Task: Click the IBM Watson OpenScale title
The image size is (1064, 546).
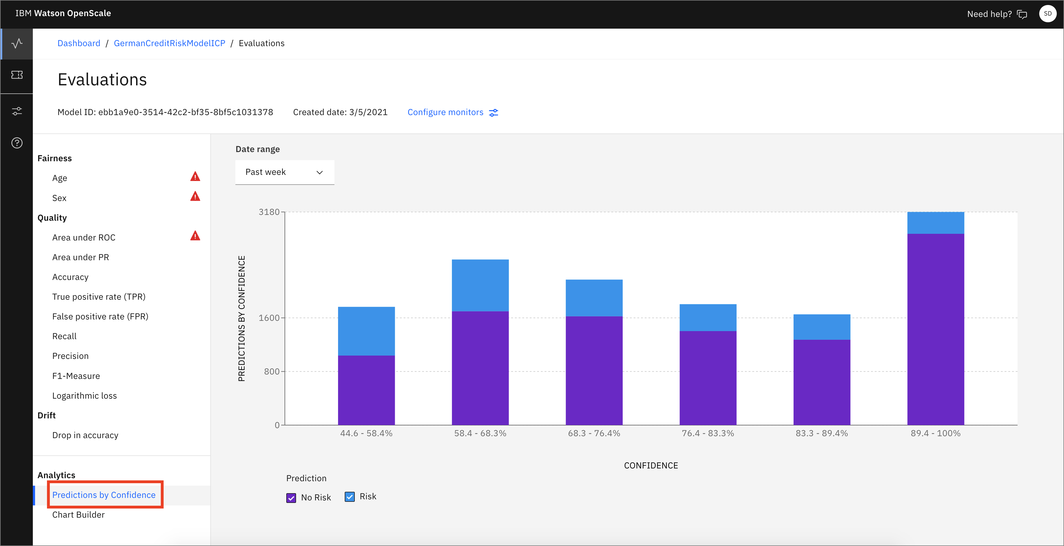Action: pyautogui.click(x=63, y=13)
